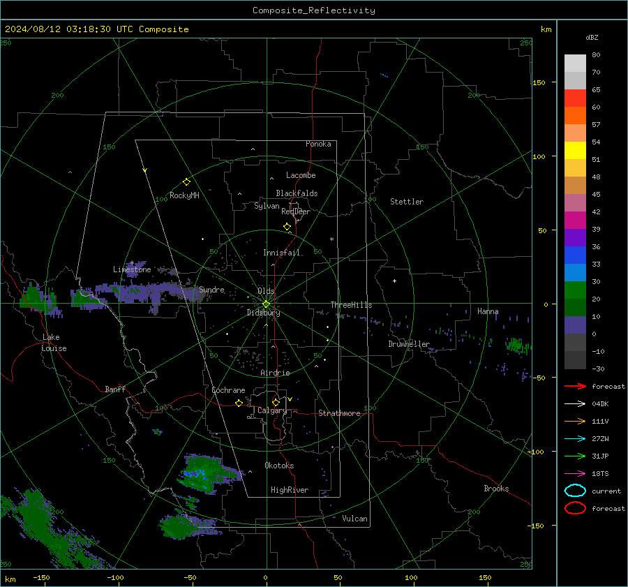Click the Airdrie label
This screenshot has height=587, width=628.
point(275,373)
